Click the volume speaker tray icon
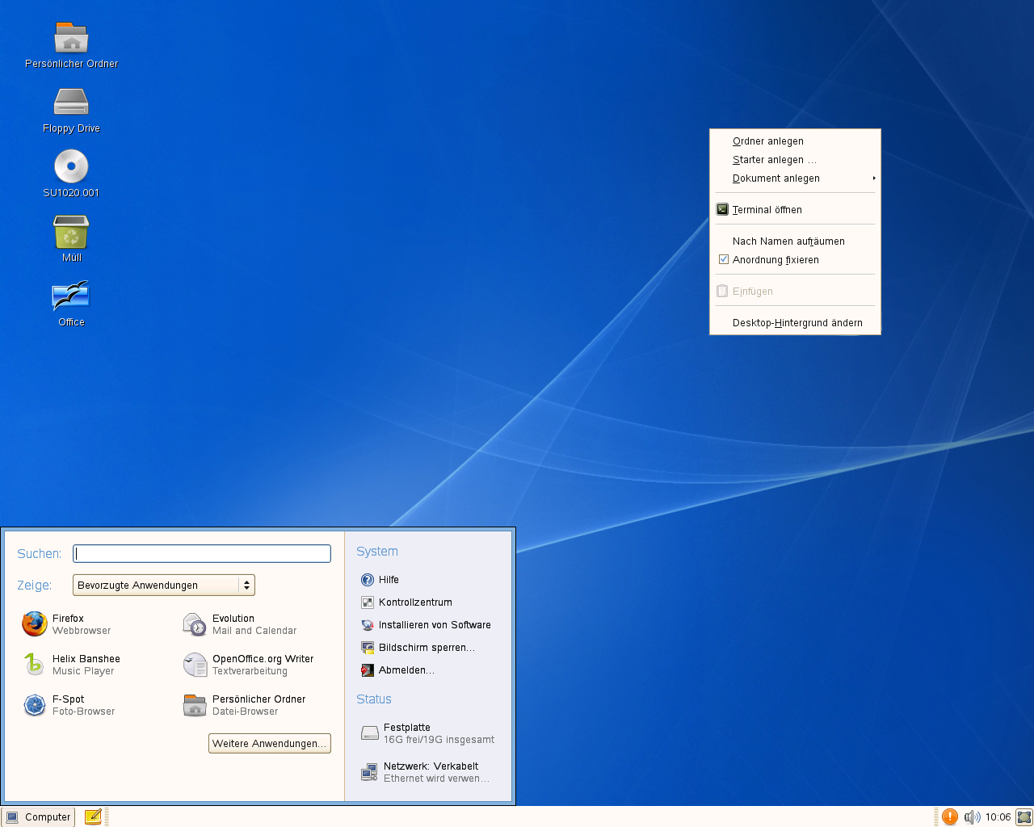1034x827 pixels. coord(972,817)
